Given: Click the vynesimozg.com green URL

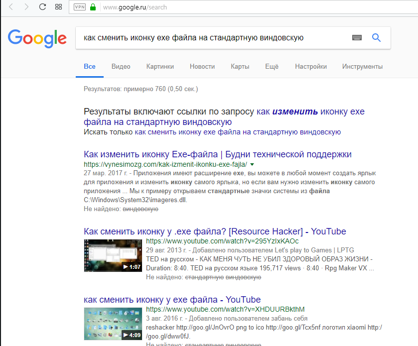Looking at the screenshot, I should tap(165, 164).
